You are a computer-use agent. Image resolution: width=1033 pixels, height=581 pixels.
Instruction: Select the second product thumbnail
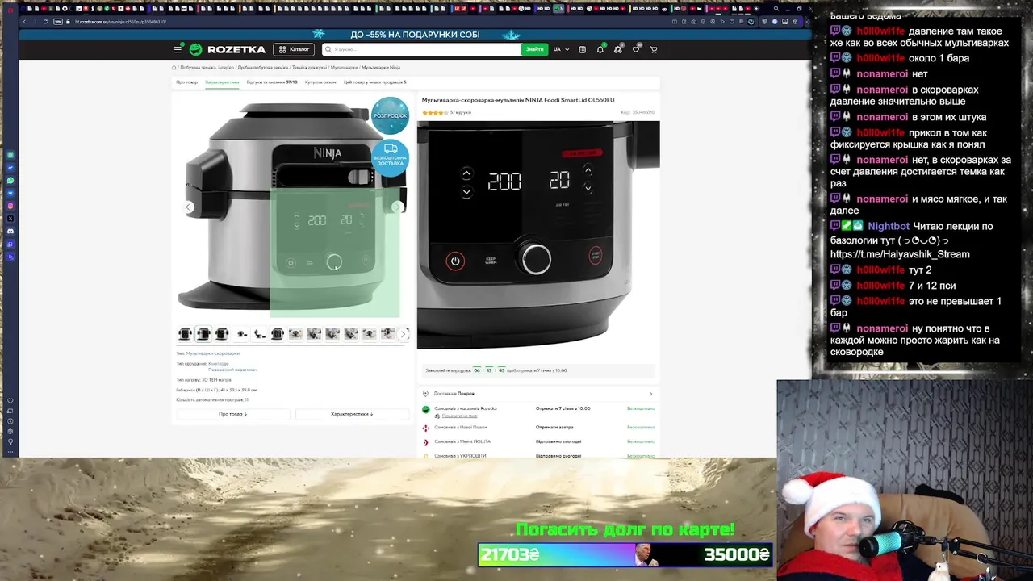tap(203, 334)
